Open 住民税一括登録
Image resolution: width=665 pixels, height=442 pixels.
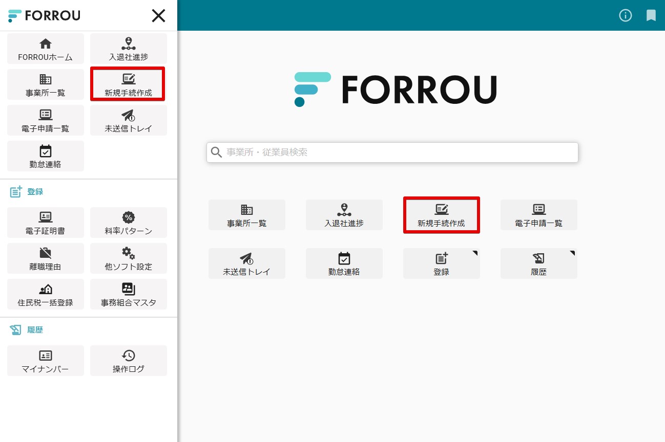[46, 294]
